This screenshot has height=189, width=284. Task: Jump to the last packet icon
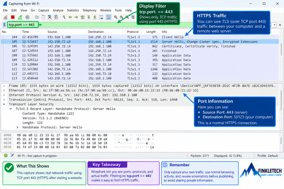(95, 17)
